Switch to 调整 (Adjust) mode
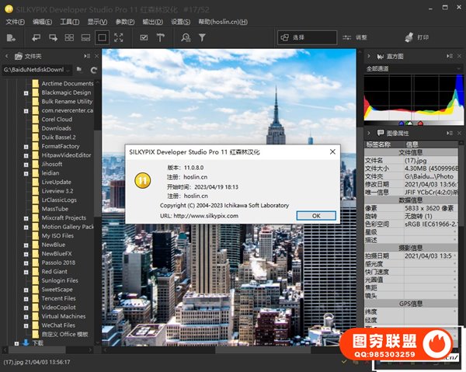 [x=356, y=37]
